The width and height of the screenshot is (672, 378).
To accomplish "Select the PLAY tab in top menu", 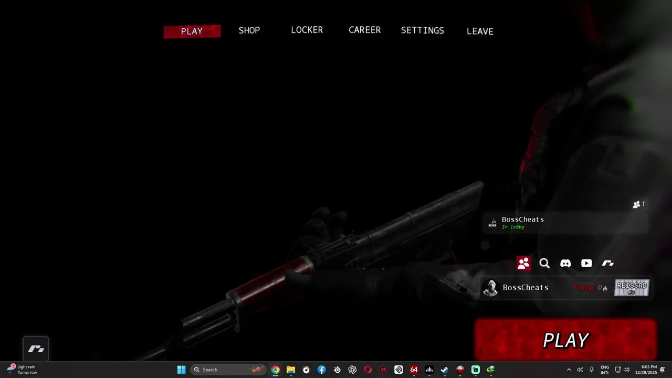I will click(192, 31).
